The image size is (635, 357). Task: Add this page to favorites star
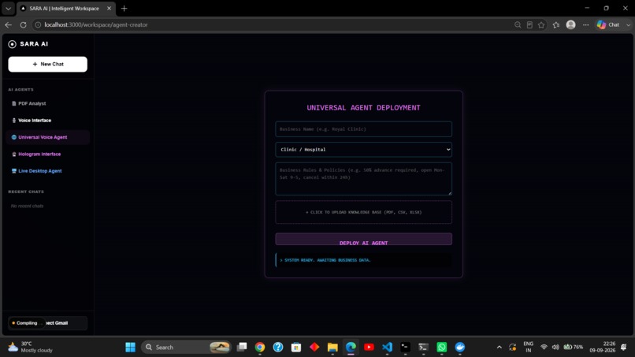click(541, 24)
